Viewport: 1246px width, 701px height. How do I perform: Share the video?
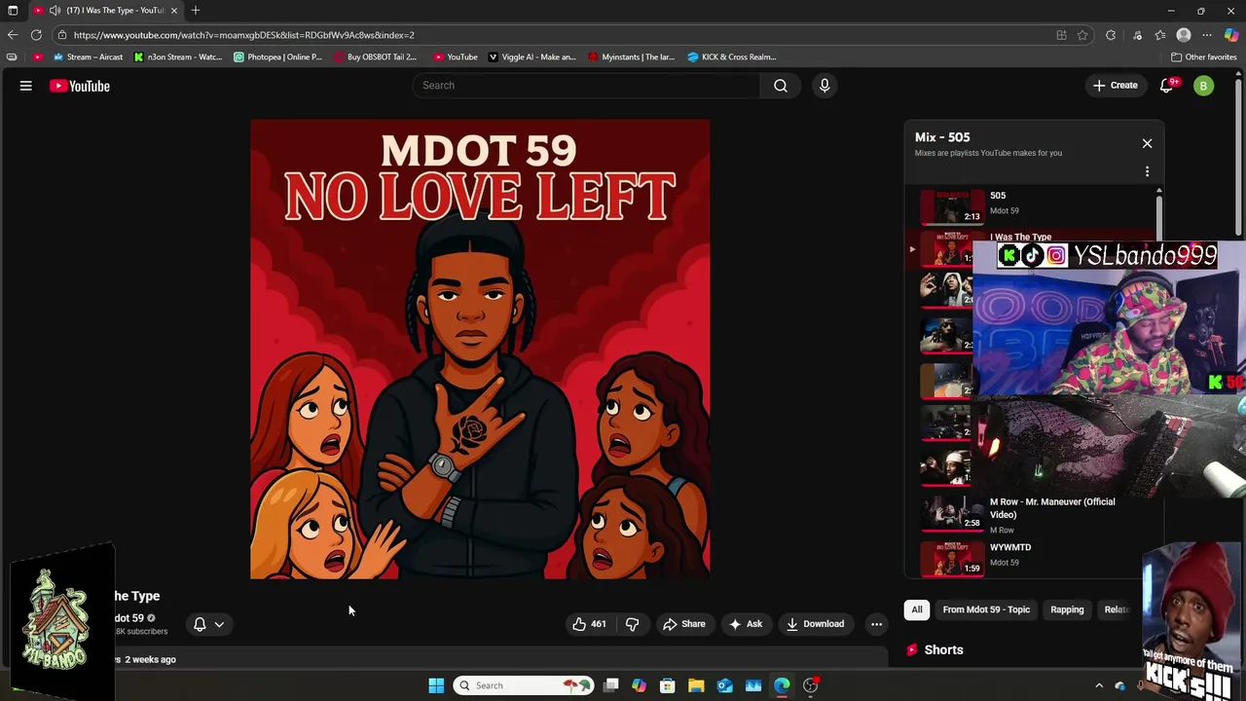(x=683, y=624)
